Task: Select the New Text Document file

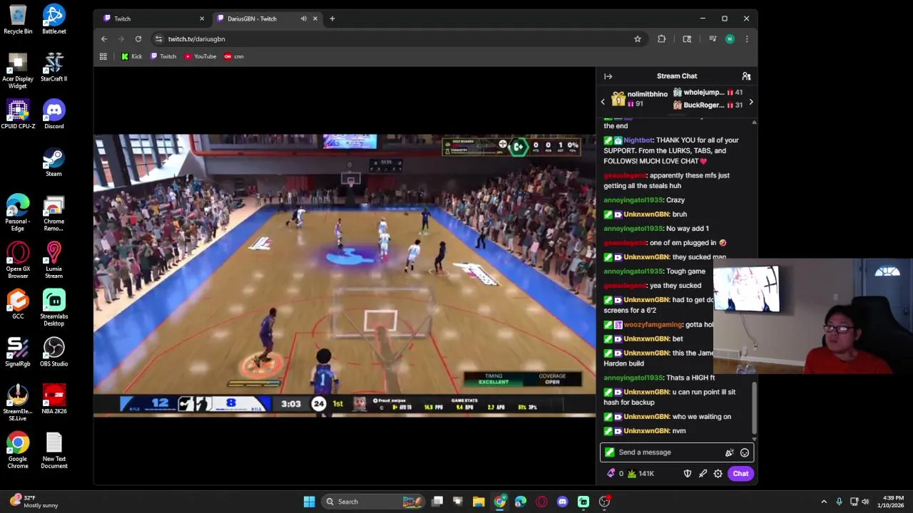Action: tap(54, 450)
